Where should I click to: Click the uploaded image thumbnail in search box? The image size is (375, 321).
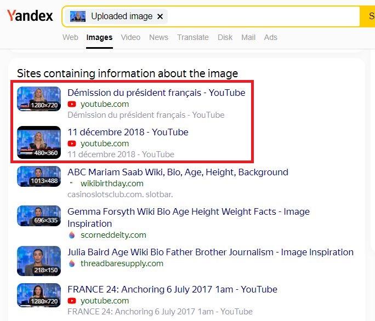[x=78, y=16]
